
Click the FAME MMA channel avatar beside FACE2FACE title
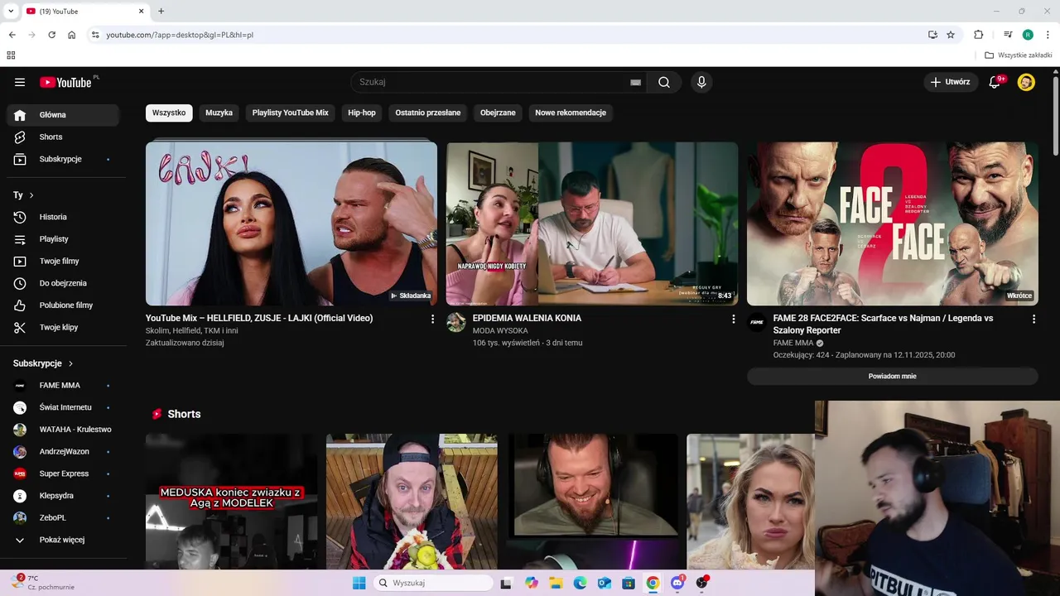pyautogui.click(x=757, y=322)
